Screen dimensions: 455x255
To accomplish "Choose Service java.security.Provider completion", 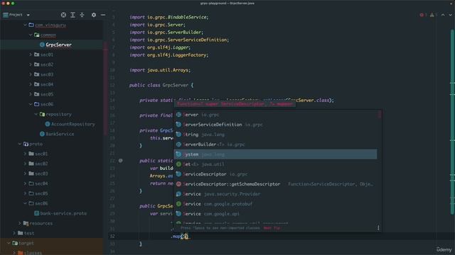I will click(x=275, y=194).
